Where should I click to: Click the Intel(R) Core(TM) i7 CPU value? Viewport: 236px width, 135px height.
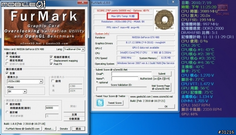145,53
